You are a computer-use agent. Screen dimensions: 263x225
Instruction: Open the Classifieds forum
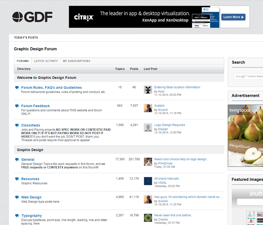coord(30,125)
